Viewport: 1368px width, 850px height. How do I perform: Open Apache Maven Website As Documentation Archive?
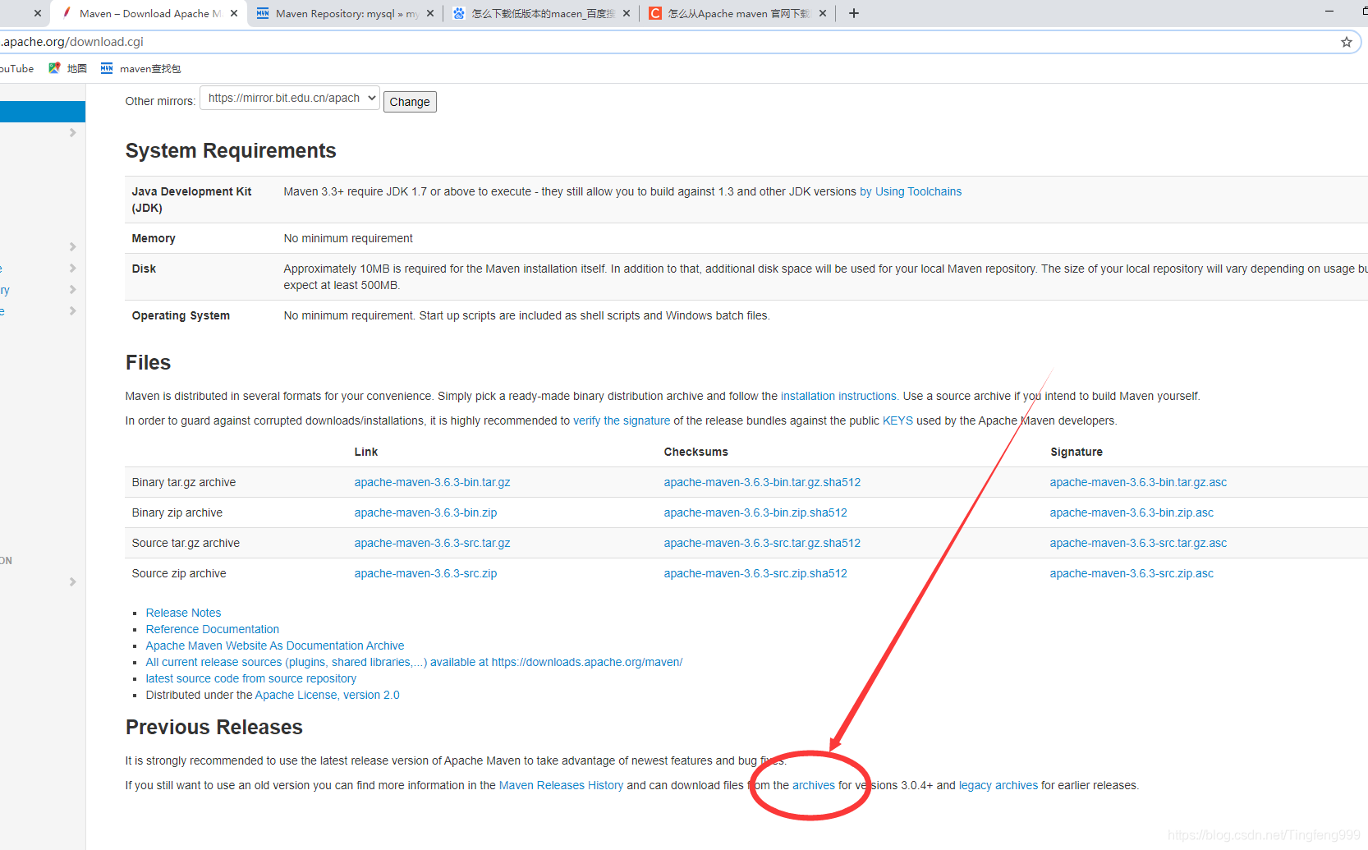point(275,646)
